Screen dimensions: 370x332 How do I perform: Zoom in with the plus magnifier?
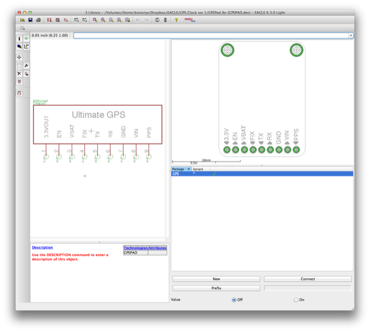coord(103,20)
